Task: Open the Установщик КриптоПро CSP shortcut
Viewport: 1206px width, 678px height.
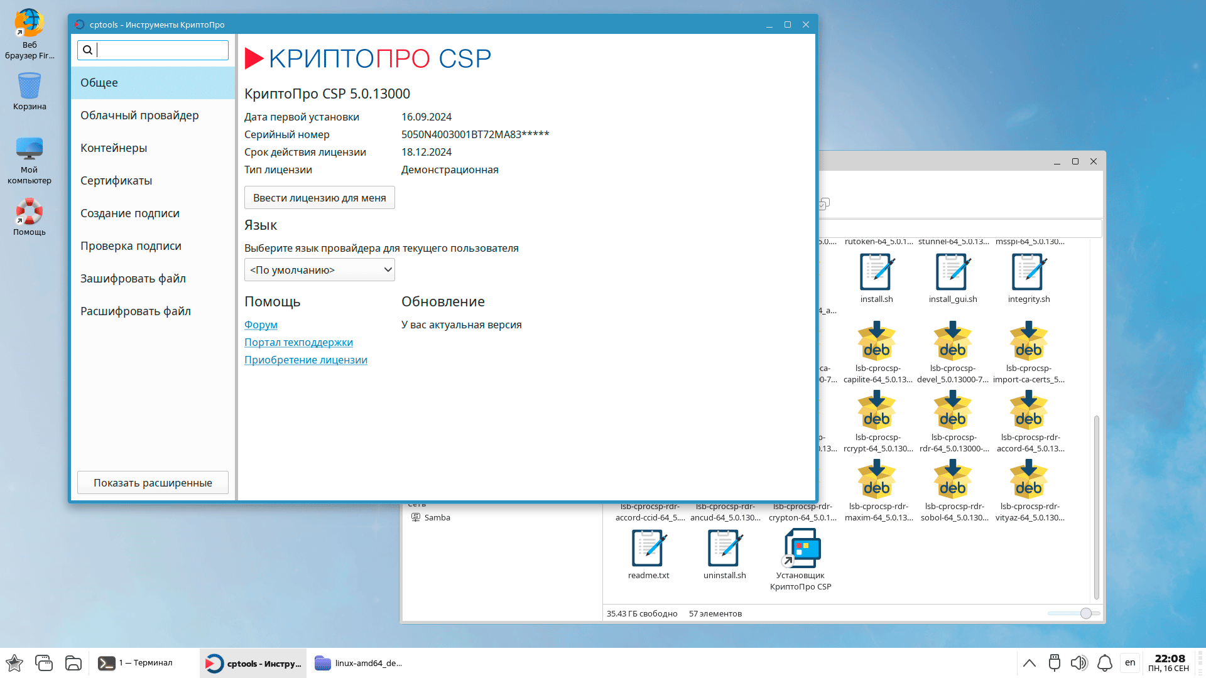Action: (801, 549)
